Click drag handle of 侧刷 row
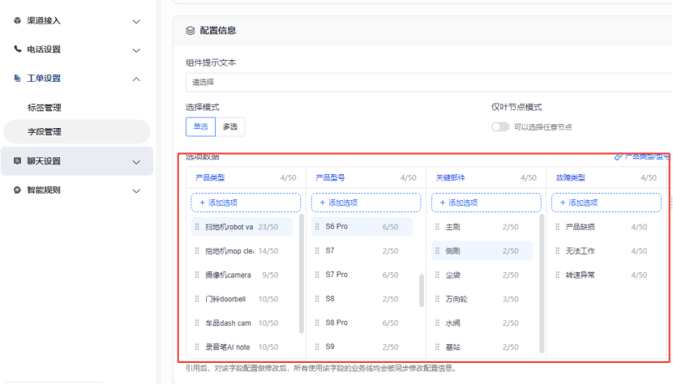 click(437, 250)
